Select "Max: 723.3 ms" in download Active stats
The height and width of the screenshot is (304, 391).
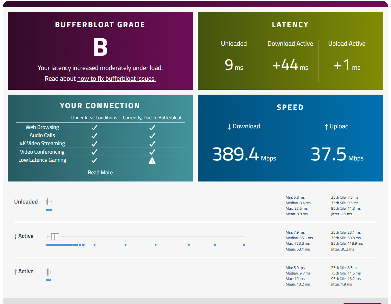pyautogui.click(x=298, y=243)
